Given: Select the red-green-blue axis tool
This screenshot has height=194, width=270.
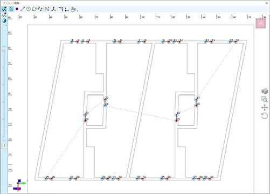Looking at the screenshot, I should point(53,9).
